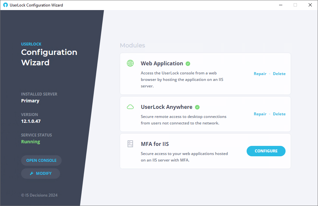Click the version number 12.1.0.47

(31, 121)
